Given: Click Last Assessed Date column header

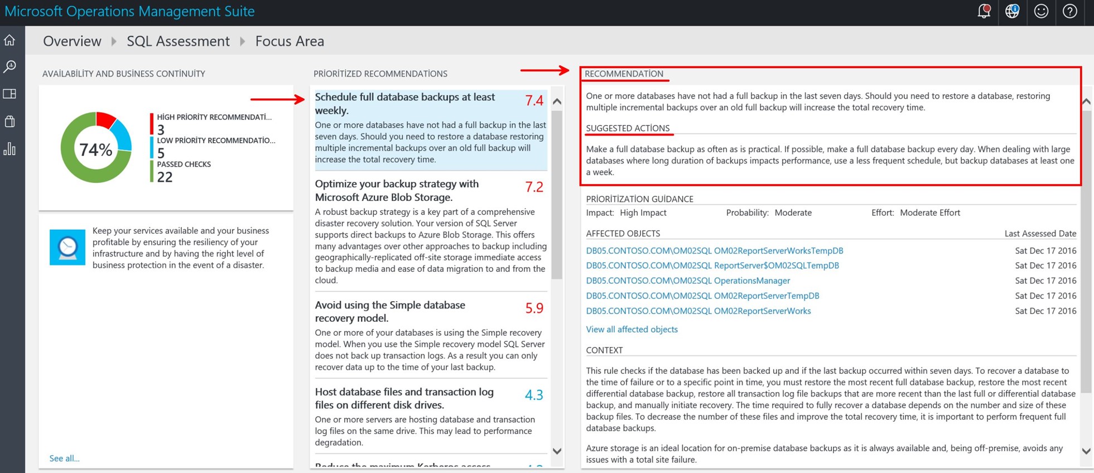Looking at the screenshot, I should [1040, 234].
